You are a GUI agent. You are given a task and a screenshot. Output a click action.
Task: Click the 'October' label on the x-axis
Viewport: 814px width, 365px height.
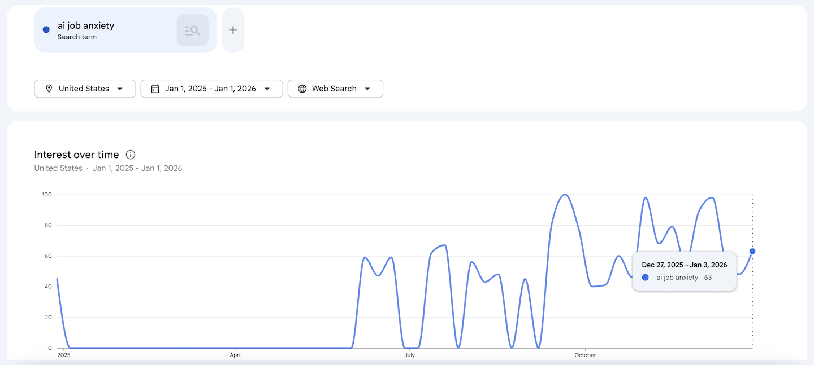(585, 355)
